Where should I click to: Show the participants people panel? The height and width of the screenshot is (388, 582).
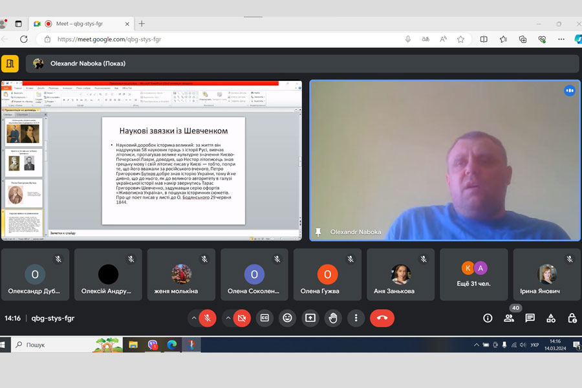pos(509,318)
